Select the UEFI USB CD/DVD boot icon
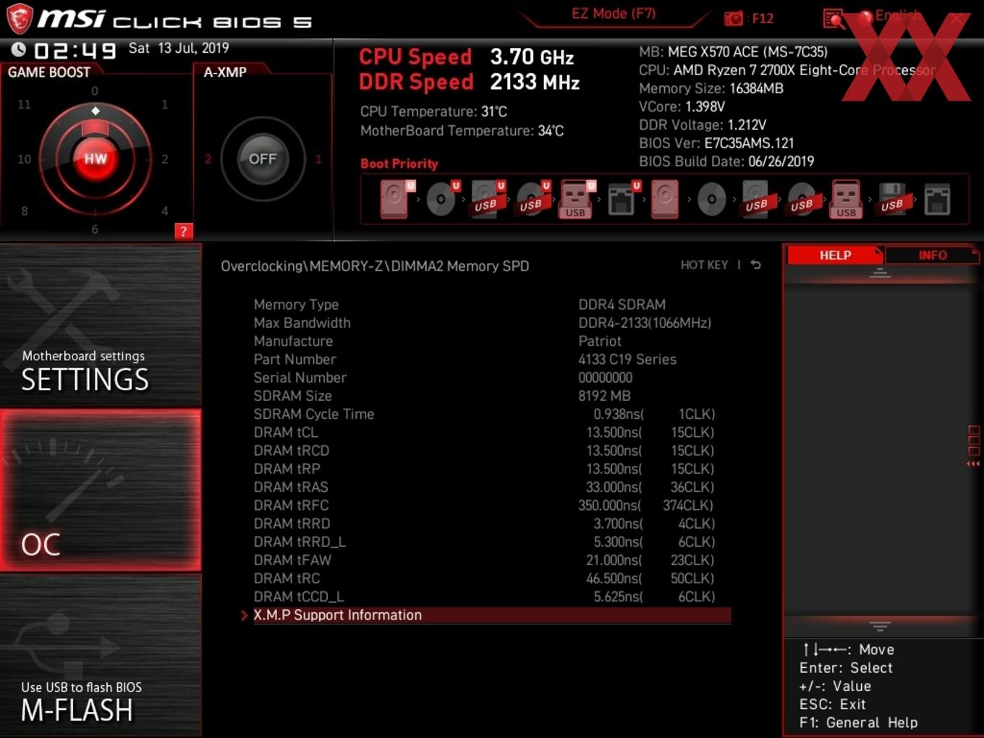The image size is (984, 738). point(533,200)
